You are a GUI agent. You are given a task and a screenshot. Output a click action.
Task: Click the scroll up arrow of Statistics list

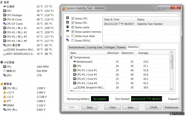171,52
